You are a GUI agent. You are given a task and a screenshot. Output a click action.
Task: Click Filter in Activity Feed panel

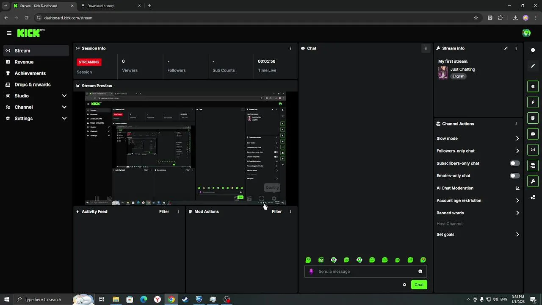tap(164, 211)
